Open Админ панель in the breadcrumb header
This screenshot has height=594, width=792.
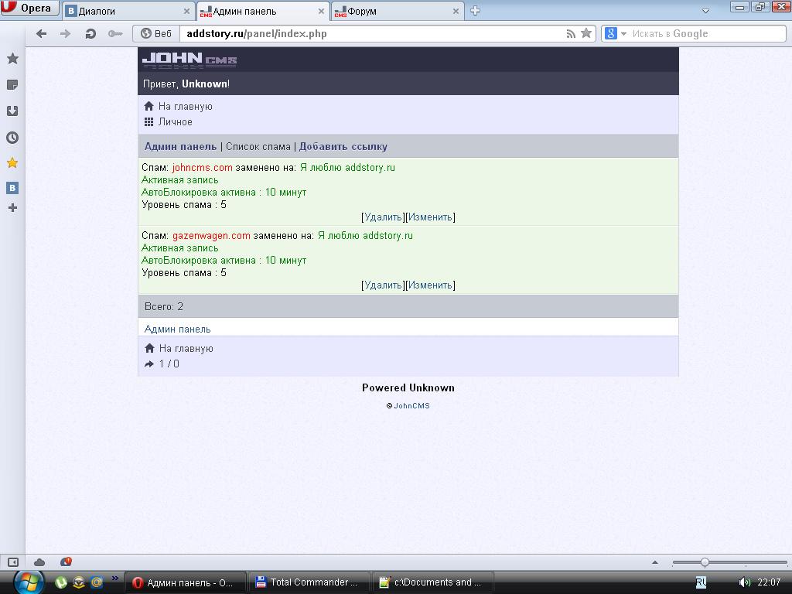180,146
